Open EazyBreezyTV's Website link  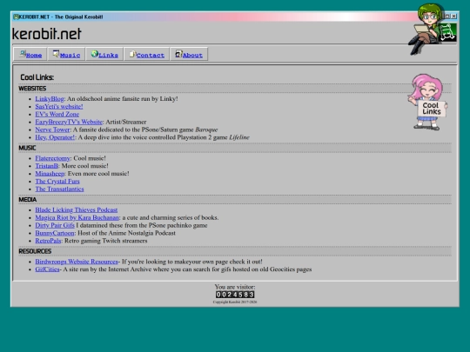pyautogui.click(x=69, y=123)
